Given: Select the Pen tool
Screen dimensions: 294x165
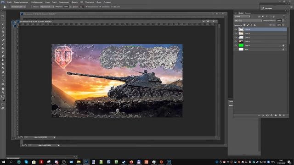Looking at the screenshot, I should tap(3, 72).
